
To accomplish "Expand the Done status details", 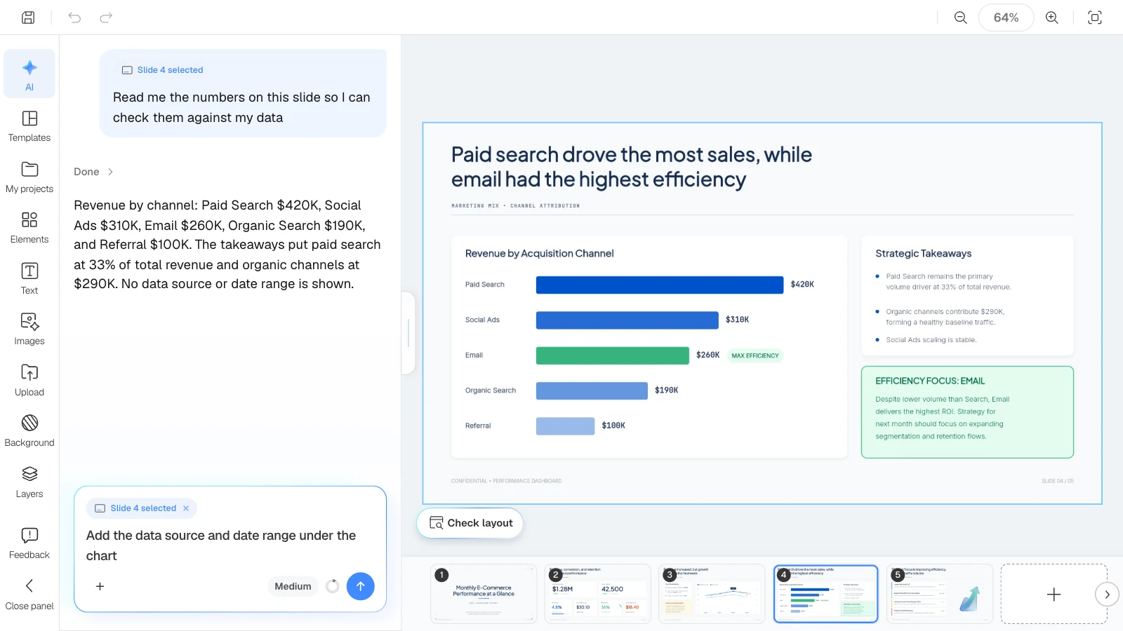I will [93, 172].
